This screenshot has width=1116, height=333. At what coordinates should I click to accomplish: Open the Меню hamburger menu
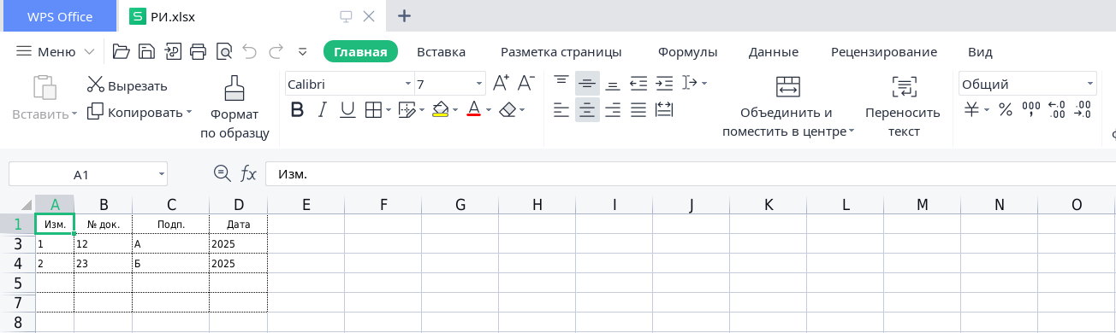[56, 52]
